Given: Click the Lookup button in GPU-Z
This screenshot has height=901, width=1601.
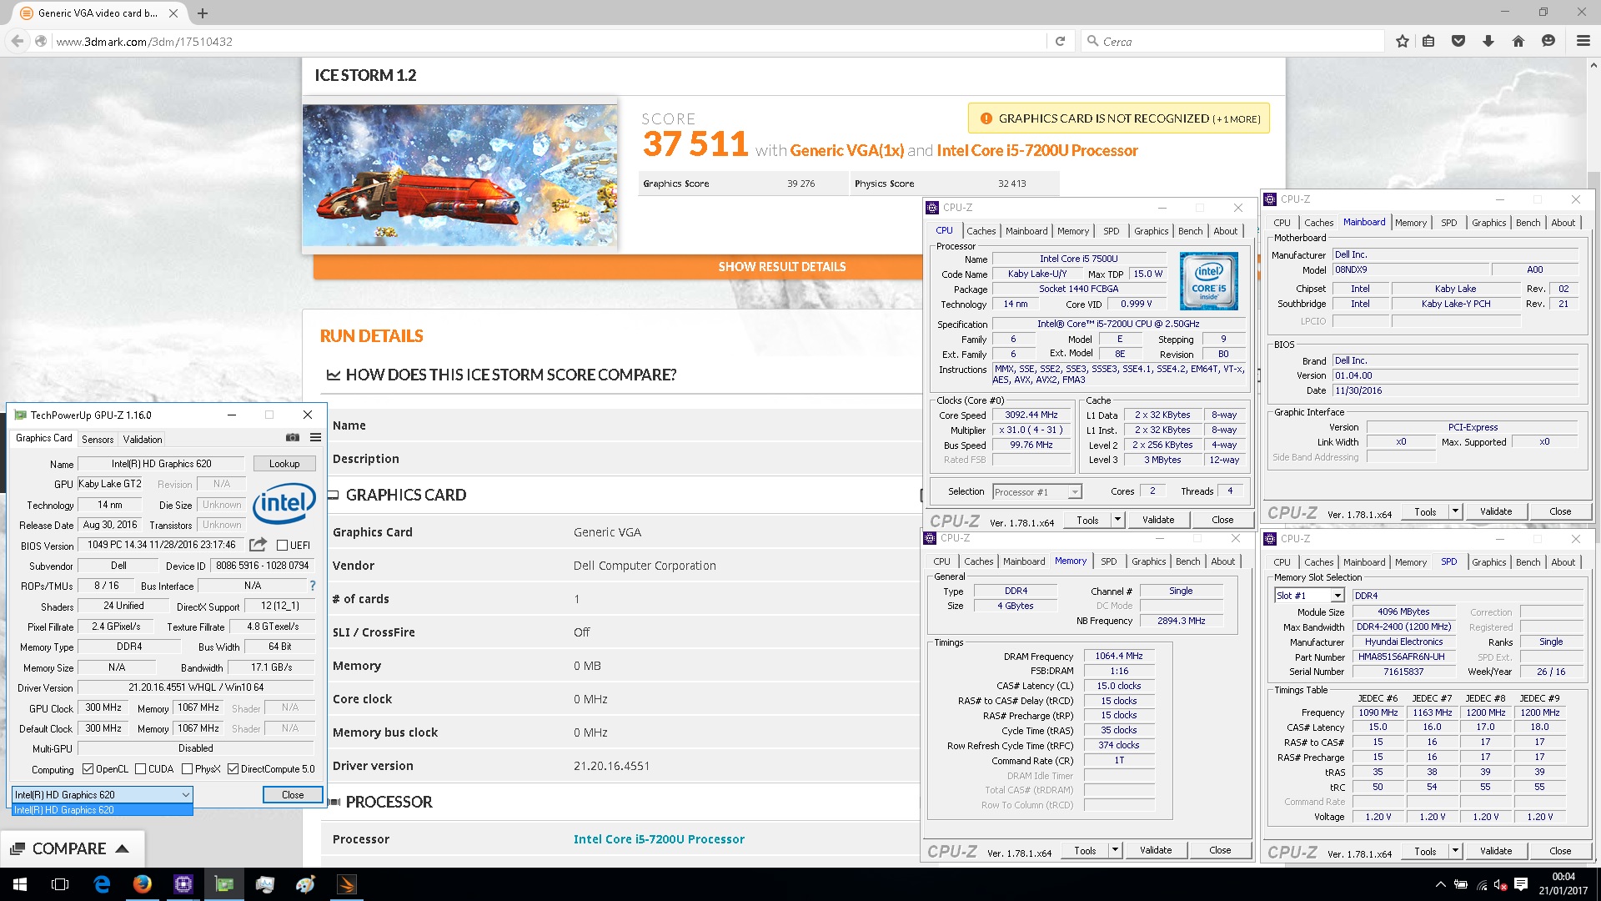Looking at the screenshot, I should (x=284, y=464).
